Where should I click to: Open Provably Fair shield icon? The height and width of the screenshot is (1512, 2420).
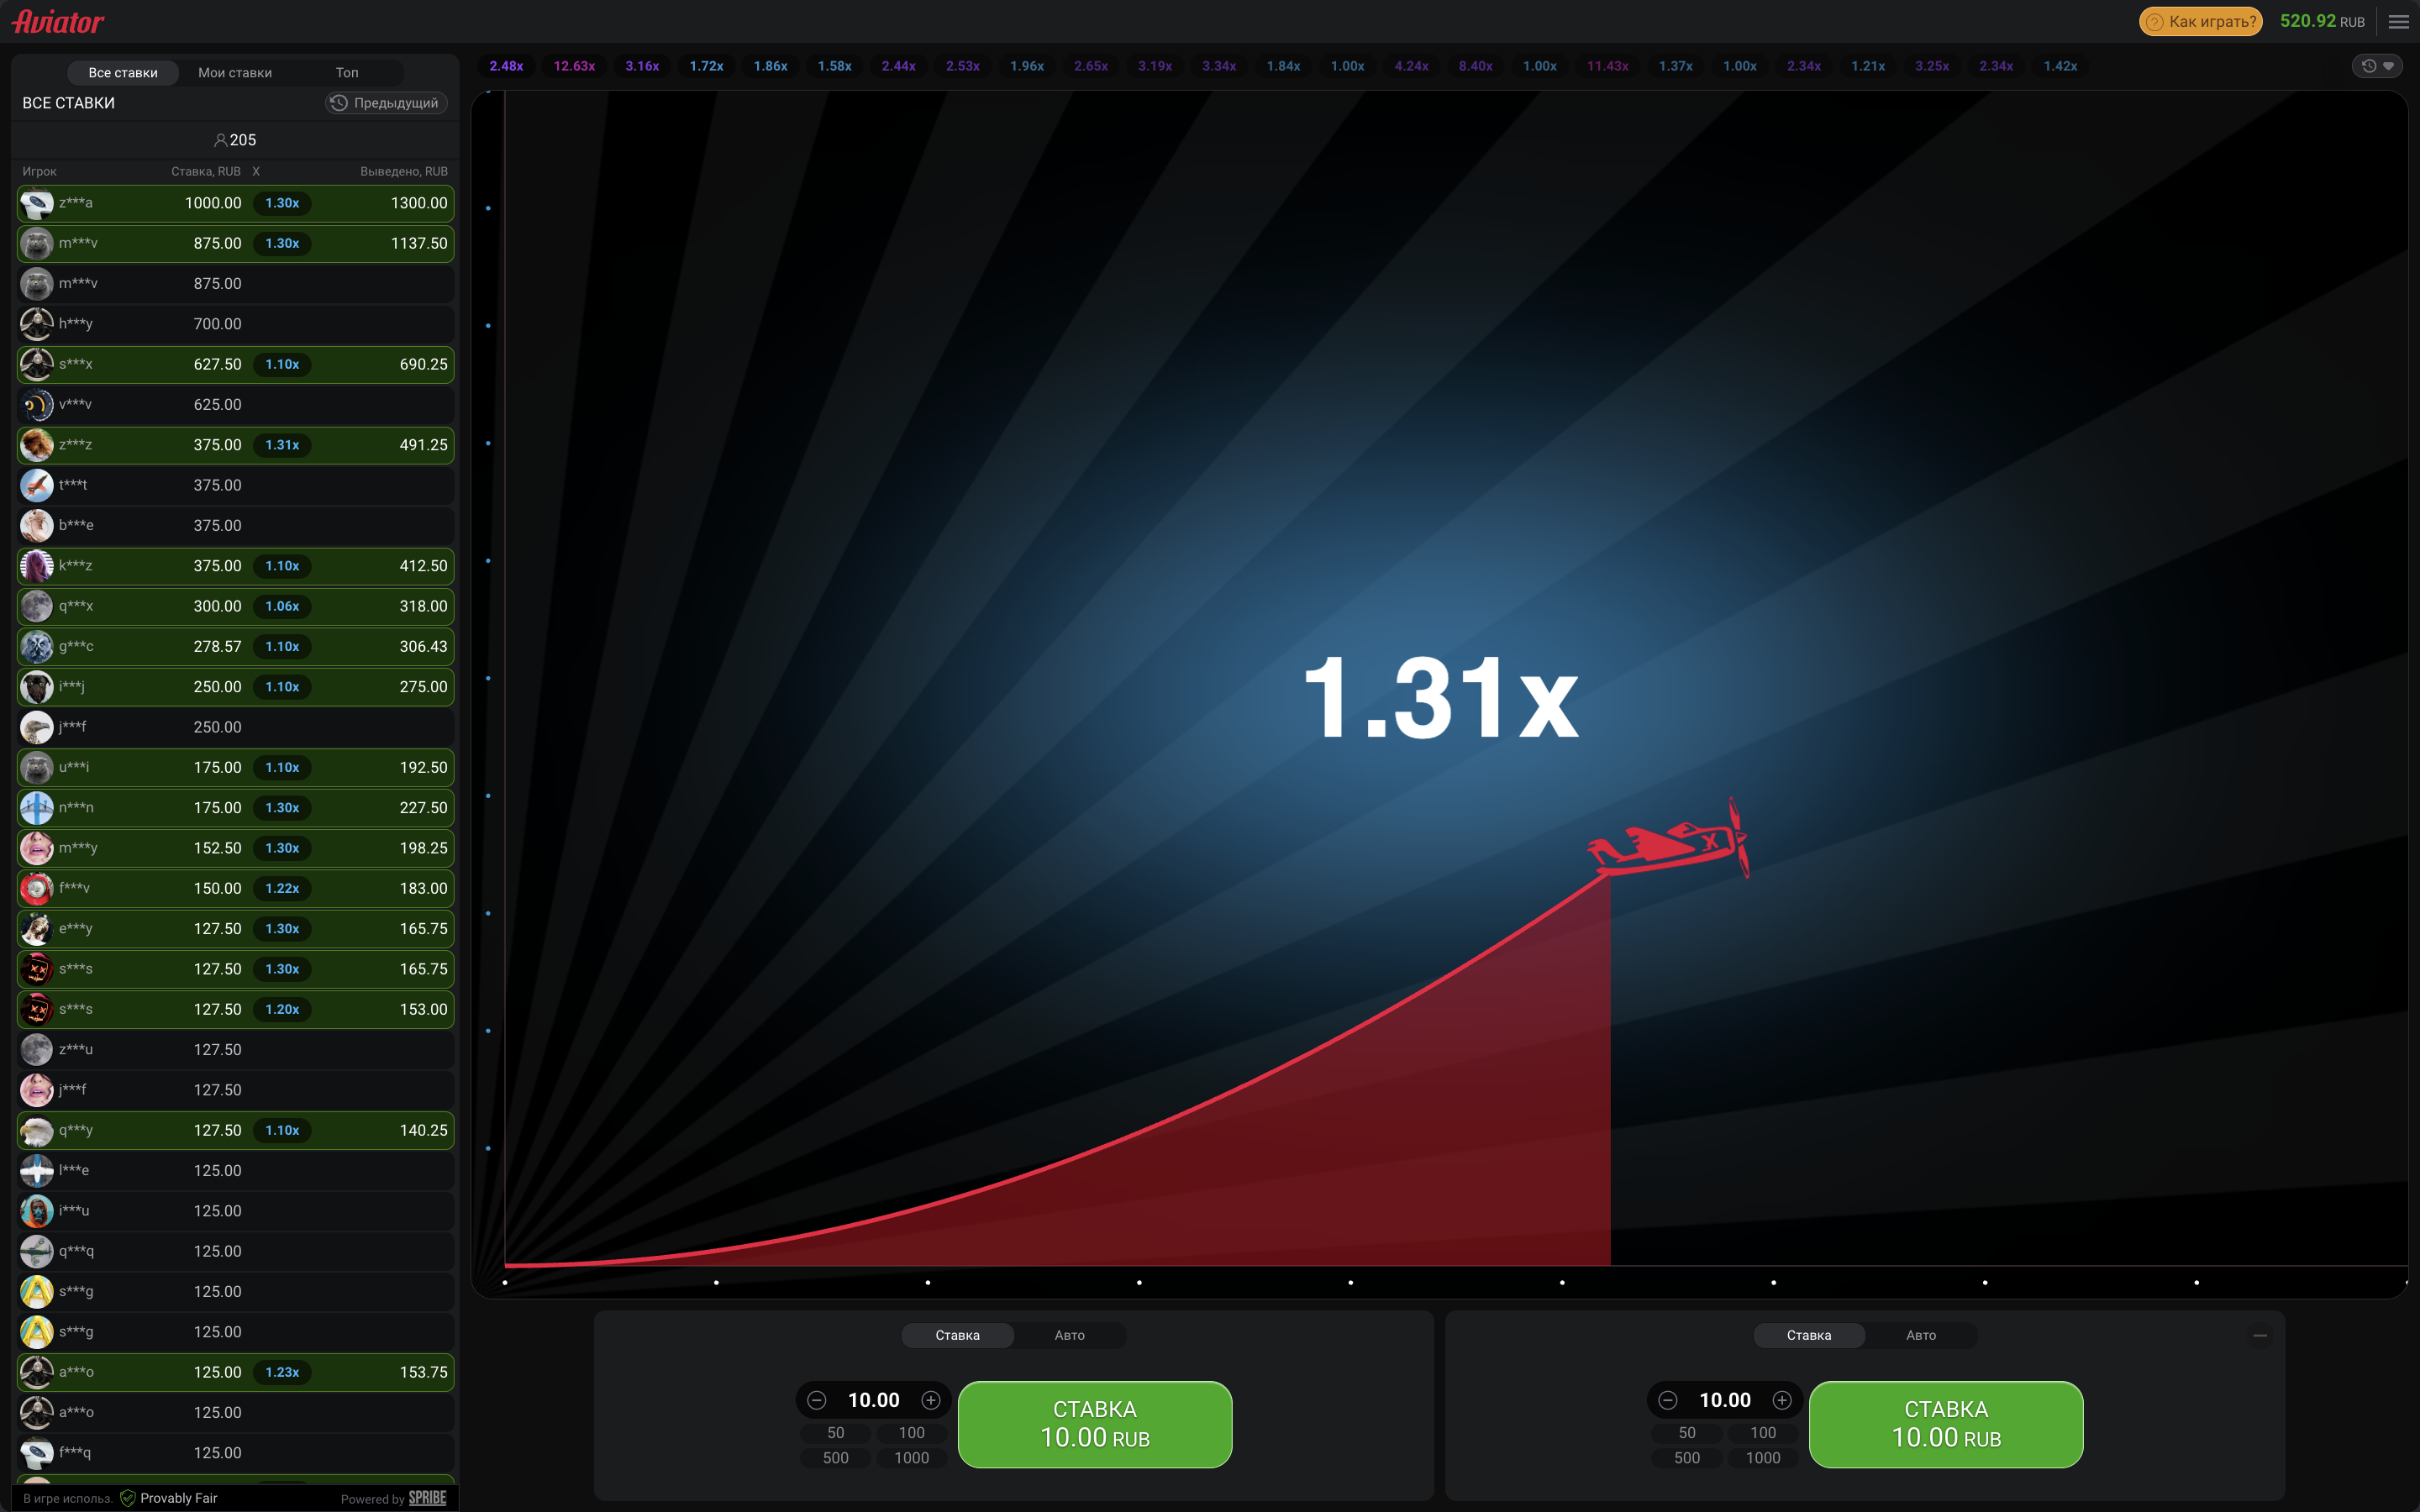(128, 1498)
